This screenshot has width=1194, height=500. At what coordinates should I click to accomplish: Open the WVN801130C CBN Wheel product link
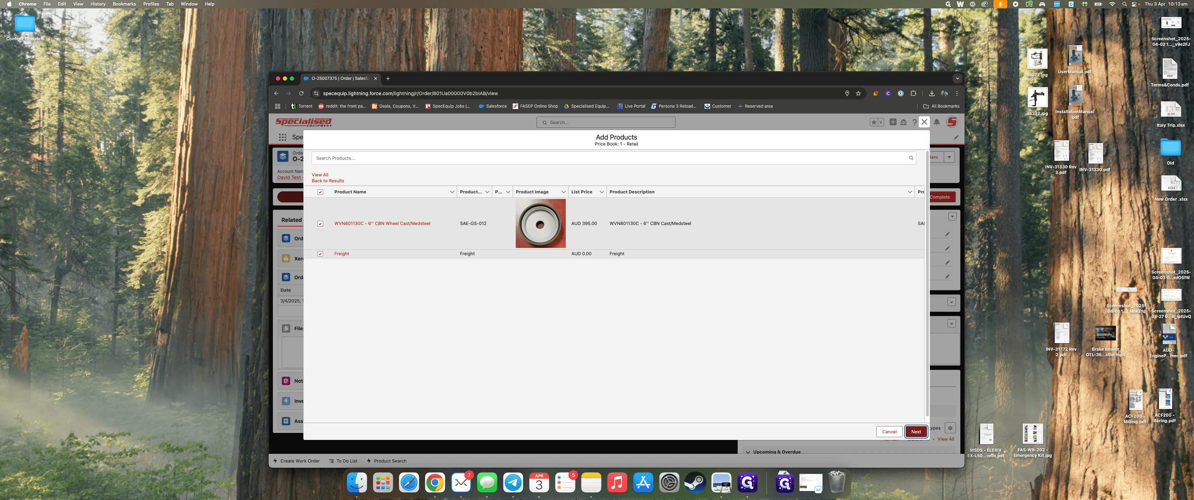coord(382,224)
